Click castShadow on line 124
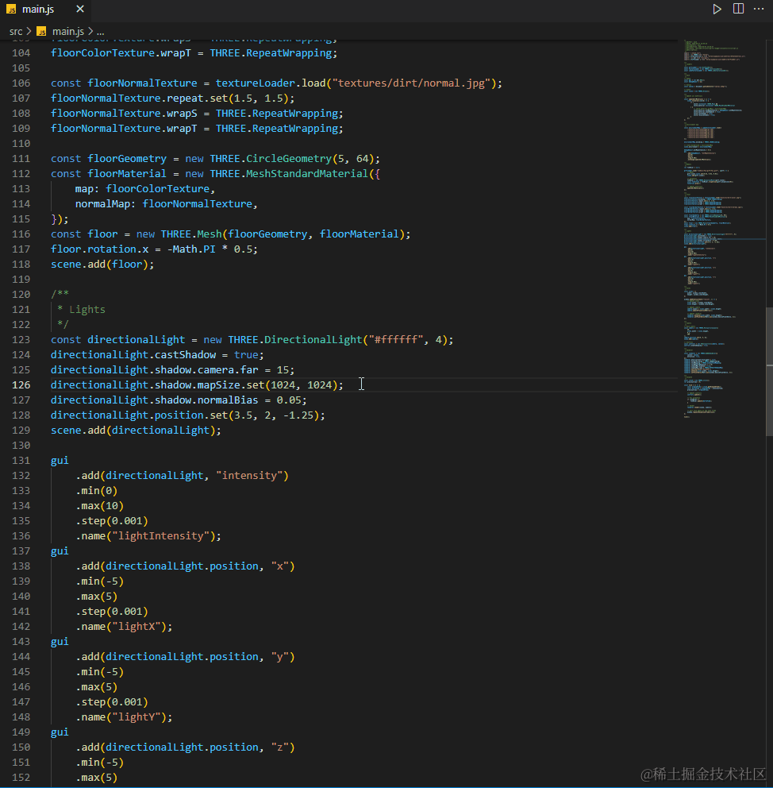The height and width of the screenshot is (788, 773). click(185, 355)
